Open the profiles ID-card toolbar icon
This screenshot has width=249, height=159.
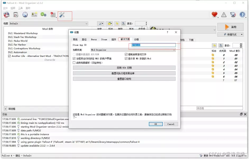click(x=34, y=15)
